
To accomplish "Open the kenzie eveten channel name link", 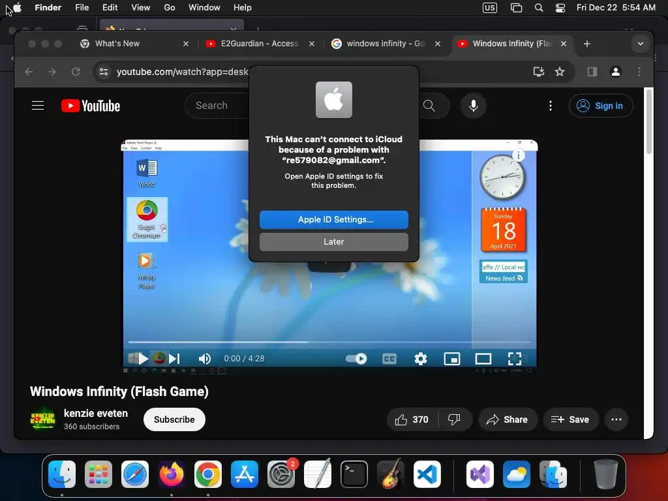I will pos(96,413).
